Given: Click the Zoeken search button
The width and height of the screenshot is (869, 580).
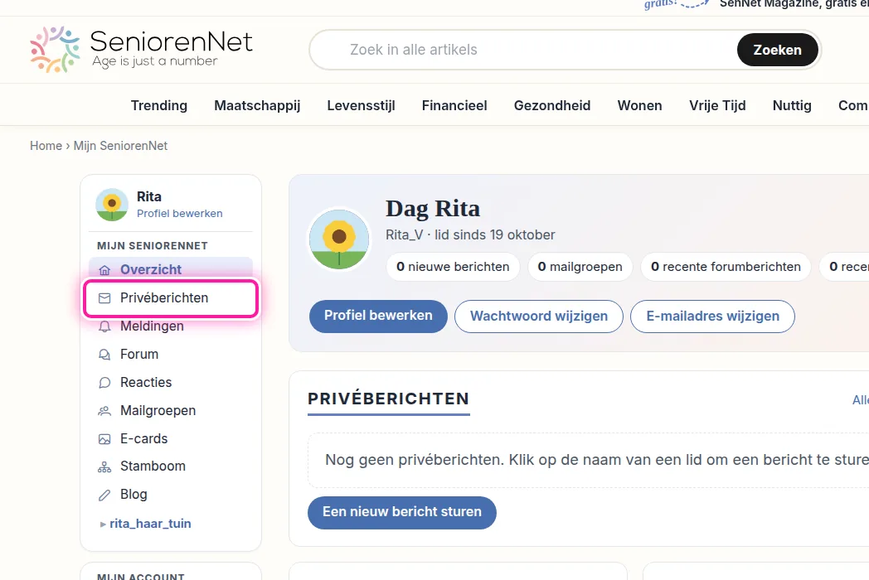Looking at the screenshot, I should coord(778,50).
